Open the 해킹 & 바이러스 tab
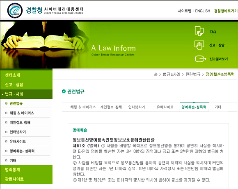Screen dimensions: 238x189 point(83,107)
